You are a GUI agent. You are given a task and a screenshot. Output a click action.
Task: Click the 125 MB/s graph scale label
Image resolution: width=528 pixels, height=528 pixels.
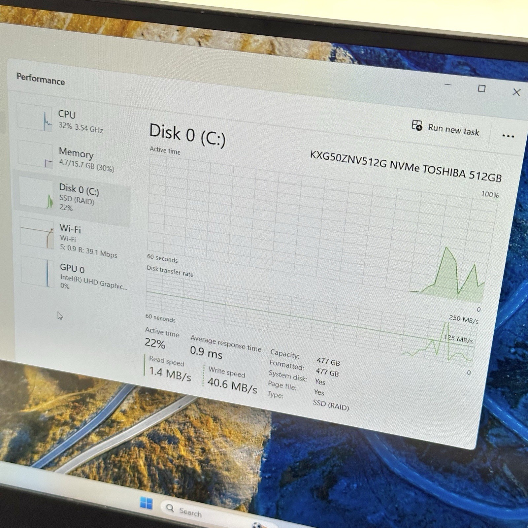pyautogui.click(x=458, y=338)
